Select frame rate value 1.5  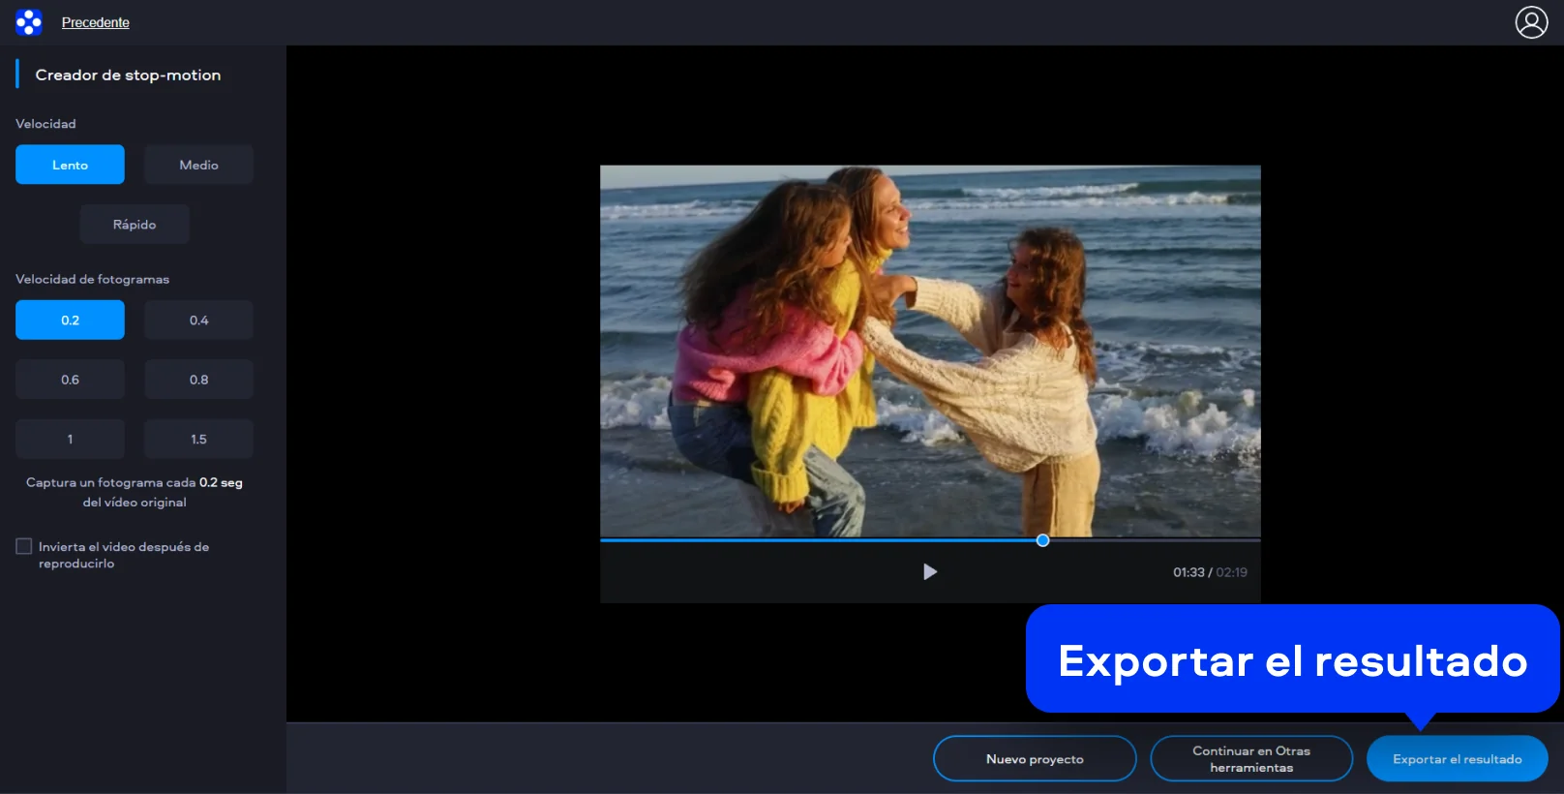[x=198, y=440]
